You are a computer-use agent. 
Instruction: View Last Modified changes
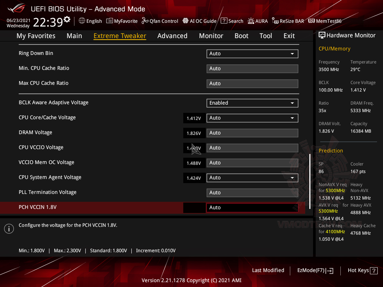click(x=268, y=270)
